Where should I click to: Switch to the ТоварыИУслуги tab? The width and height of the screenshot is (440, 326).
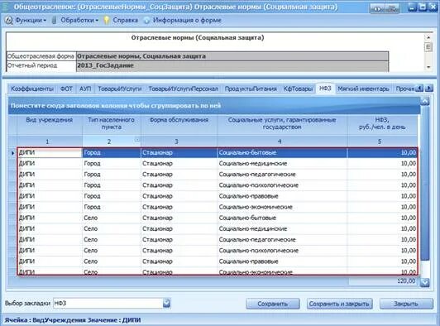[120, 89]
